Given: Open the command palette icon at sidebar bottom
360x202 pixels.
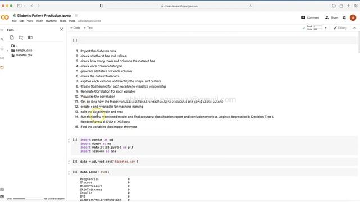Looking at the screenshot, I should click(x=2, y=190).
